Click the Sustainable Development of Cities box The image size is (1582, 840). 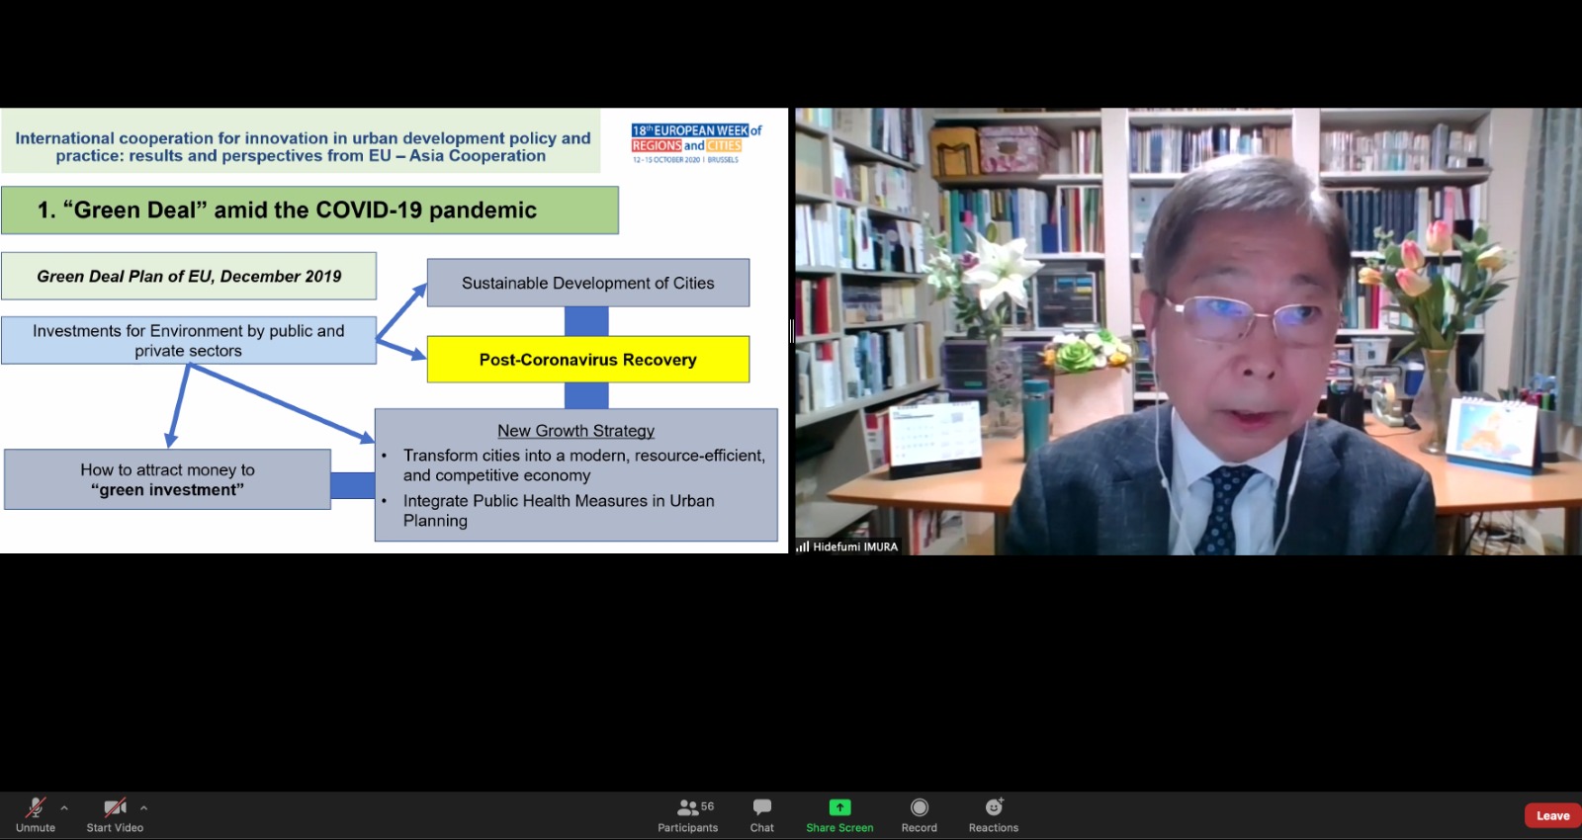tap(587, 283)
